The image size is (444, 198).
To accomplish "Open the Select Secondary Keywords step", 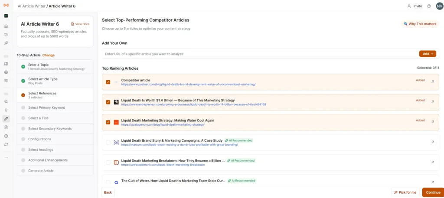I will [55, 128].
